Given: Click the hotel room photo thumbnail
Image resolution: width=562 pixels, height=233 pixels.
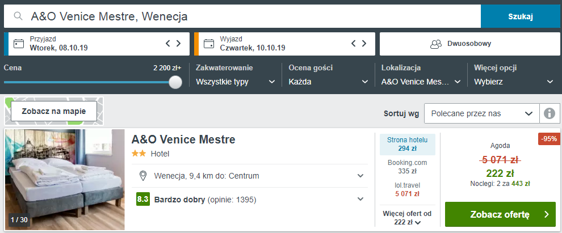Looking at the screenshot, I should [65, 179].
